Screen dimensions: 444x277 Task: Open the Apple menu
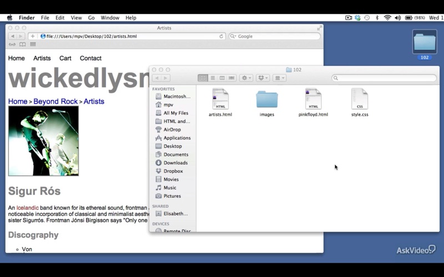pos(9,18)
